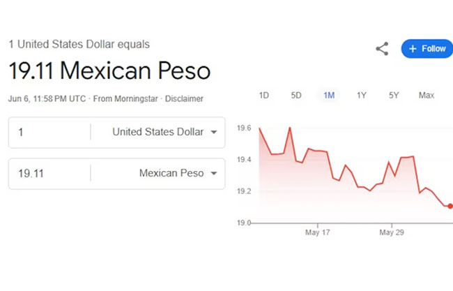Switch chart to 1D range
This screenshot has width=453, height=291.
click(x=264, y=95)
